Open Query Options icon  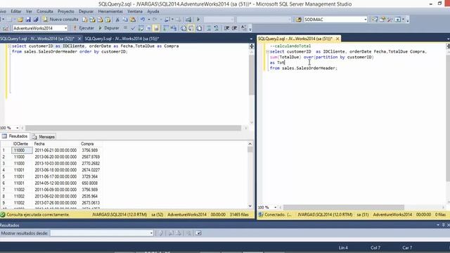pyautogui.click(x=148, y=28)
